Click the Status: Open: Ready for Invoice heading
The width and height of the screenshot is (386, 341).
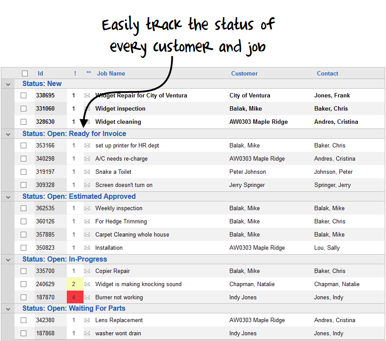[74, 134]
